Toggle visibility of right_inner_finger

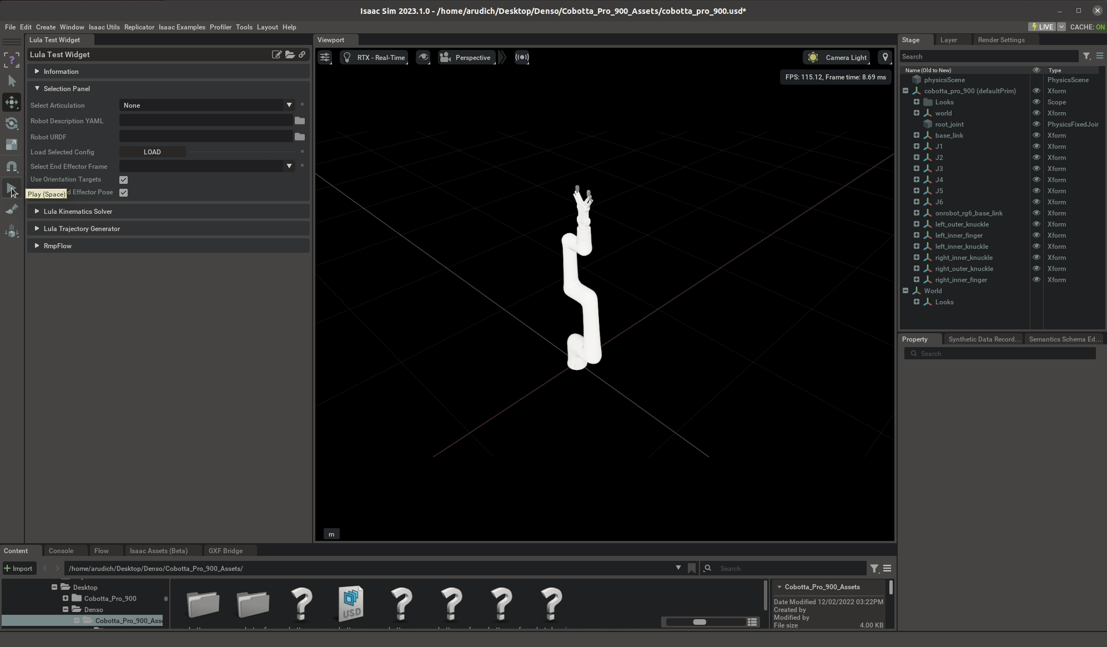tap(1036, 280)
